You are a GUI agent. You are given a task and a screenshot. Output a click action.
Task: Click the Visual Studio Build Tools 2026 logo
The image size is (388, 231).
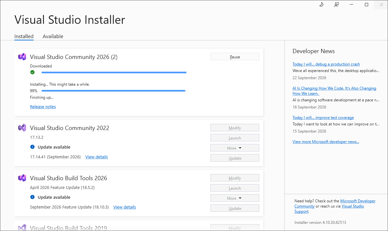point(22,178)
